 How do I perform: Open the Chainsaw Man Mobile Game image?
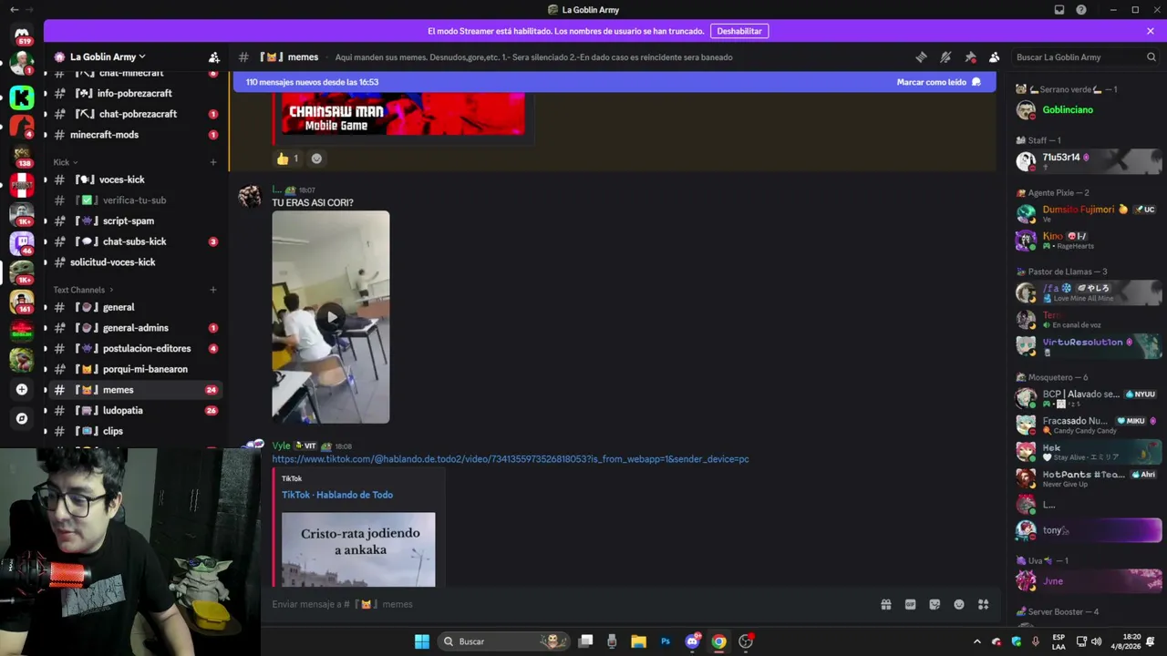click(x=403, y=113)
